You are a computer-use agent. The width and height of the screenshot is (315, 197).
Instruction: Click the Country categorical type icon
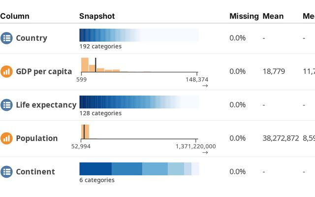pos(6,38)
